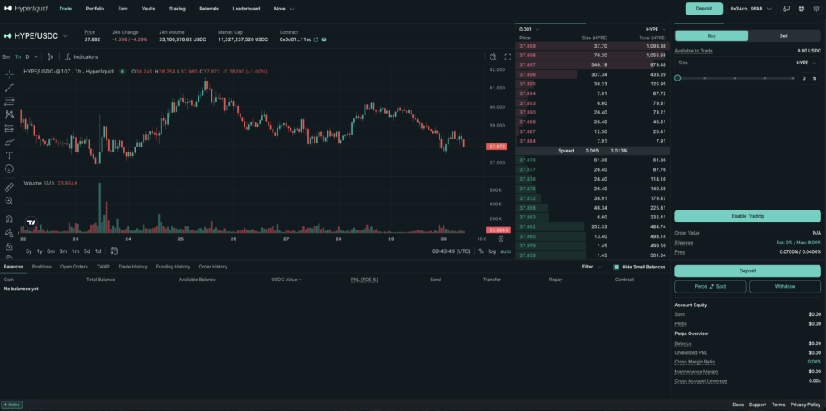The height and width of the screenshot is (411, 826).
Task: Open the settings gear in header
Action: [816, 9]
